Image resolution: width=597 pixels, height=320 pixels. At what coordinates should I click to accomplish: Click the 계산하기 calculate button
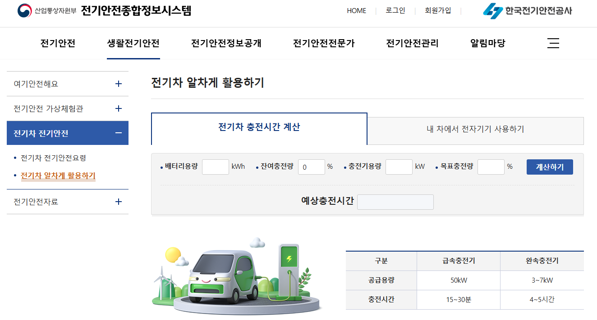tap(550, 167)
